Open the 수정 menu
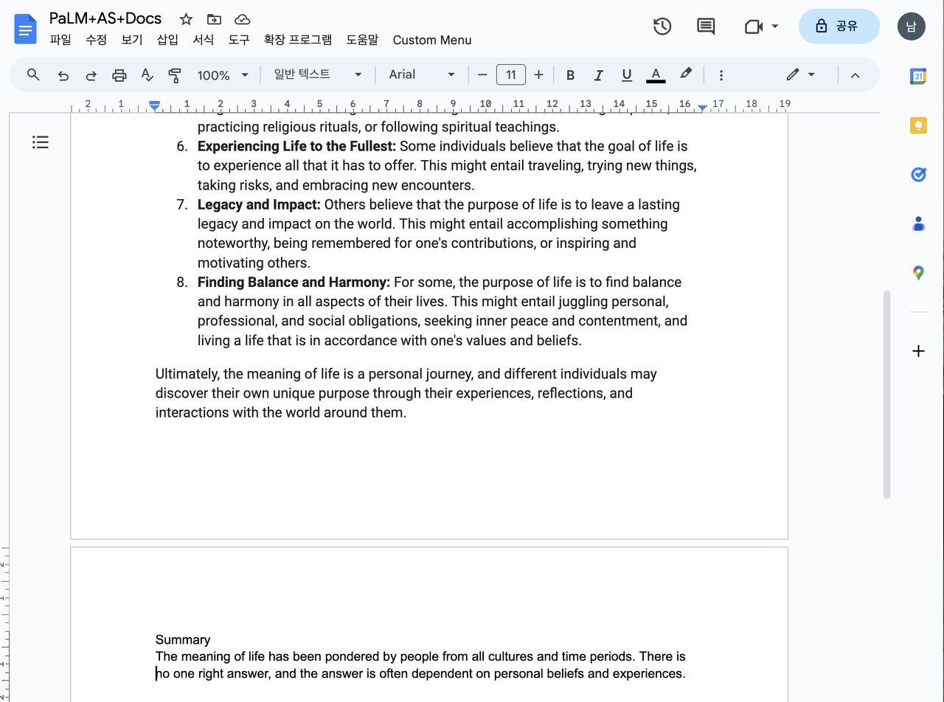Image resolution: width=944 pixels, height=702 pixels. tap(97, 40)
